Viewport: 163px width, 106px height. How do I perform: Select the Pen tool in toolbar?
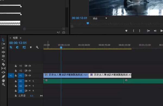tap(3, 76)
